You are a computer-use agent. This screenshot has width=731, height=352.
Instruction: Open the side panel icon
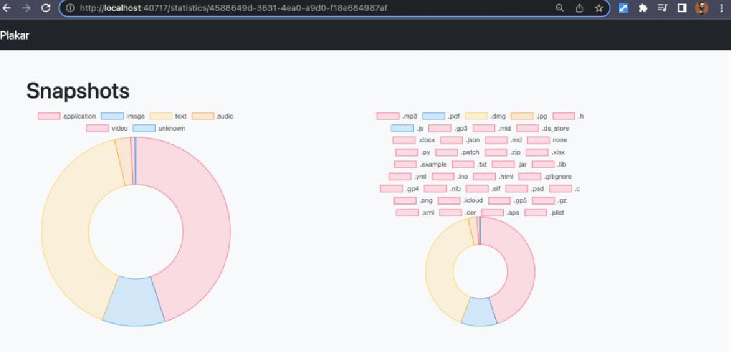point(682,9)
